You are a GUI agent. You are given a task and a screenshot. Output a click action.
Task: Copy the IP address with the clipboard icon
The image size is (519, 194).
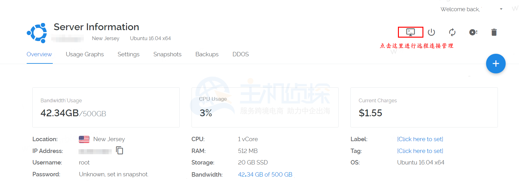tap(120, 150)
